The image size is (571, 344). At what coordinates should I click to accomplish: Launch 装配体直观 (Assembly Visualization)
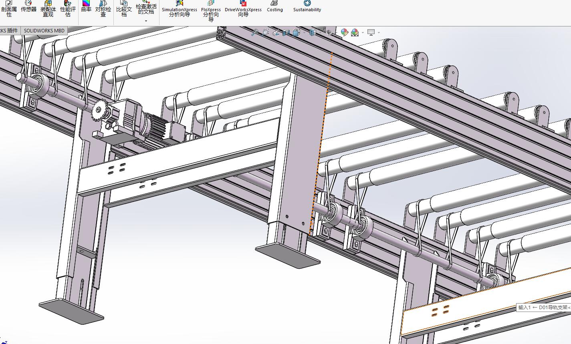pos(48,9)
